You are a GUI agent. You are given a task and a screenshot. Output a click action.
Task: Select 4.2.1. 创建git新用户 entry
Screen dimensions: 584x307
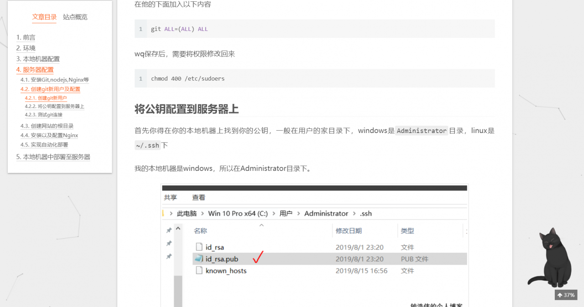pos(46,98)
